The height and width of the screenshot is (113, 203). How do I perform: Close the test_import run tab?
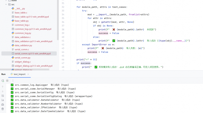[x=28, y=74]
